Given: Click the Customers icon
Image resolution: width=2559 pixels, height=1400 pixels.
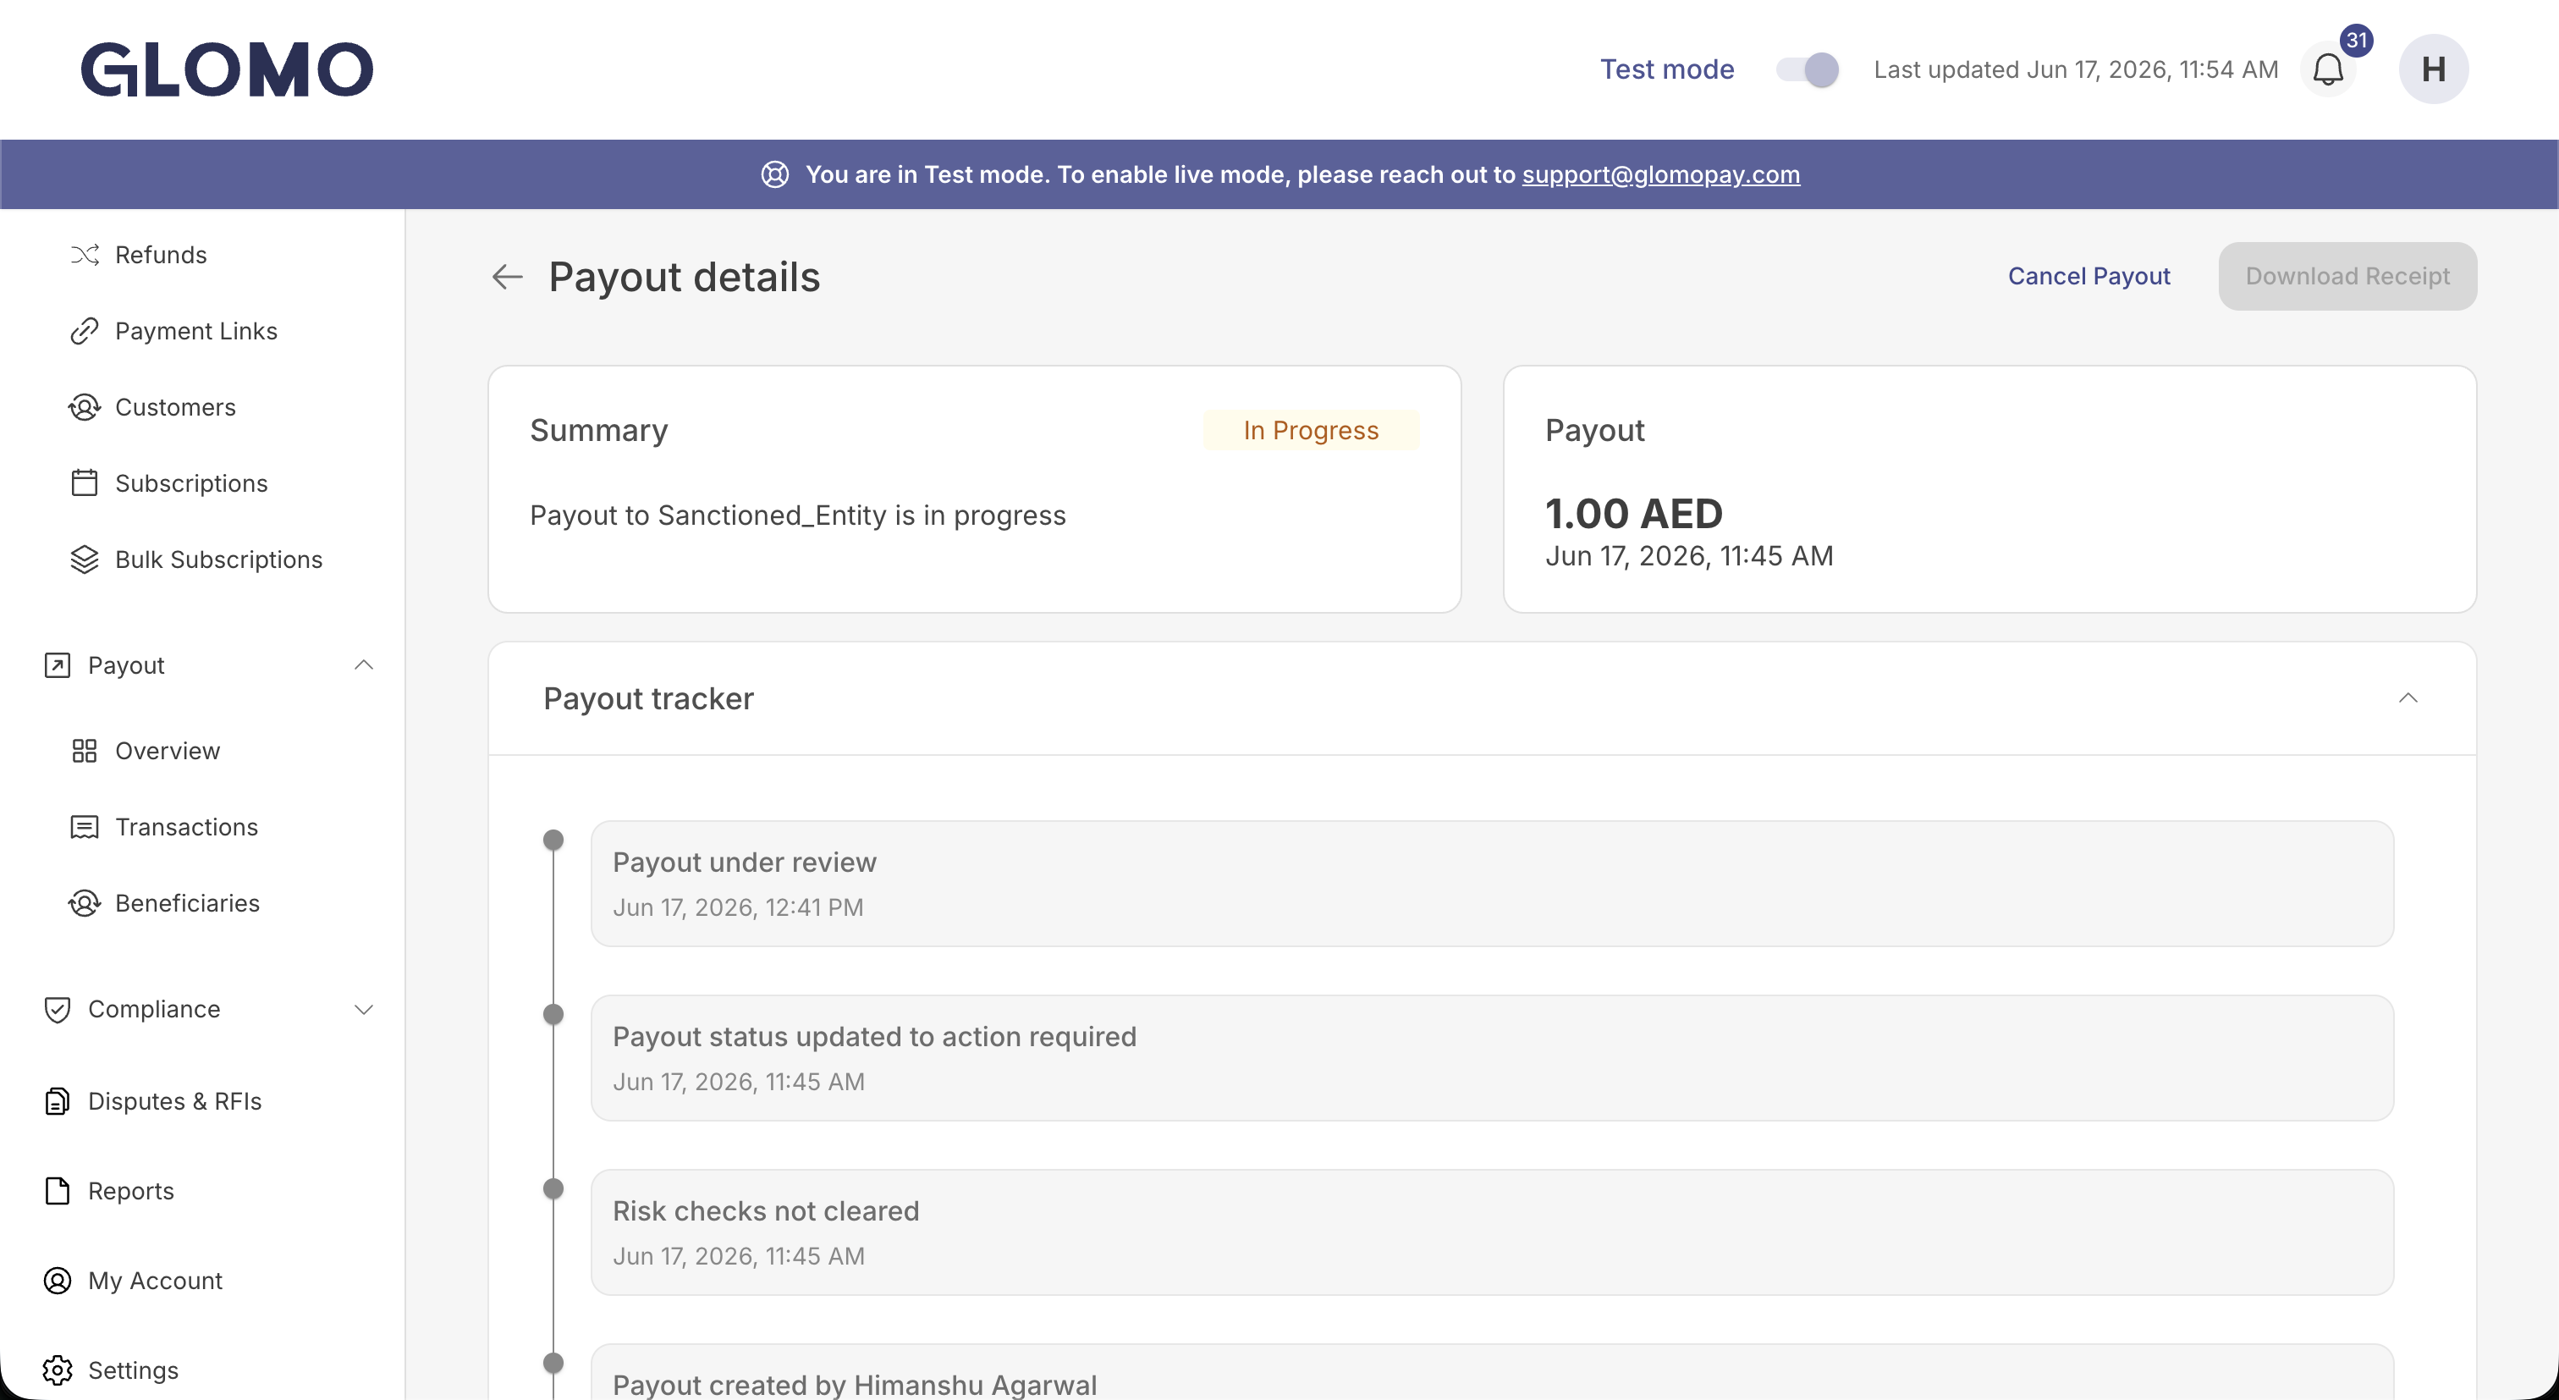Looking at the screenshot, I should click(x=85, y=407).
